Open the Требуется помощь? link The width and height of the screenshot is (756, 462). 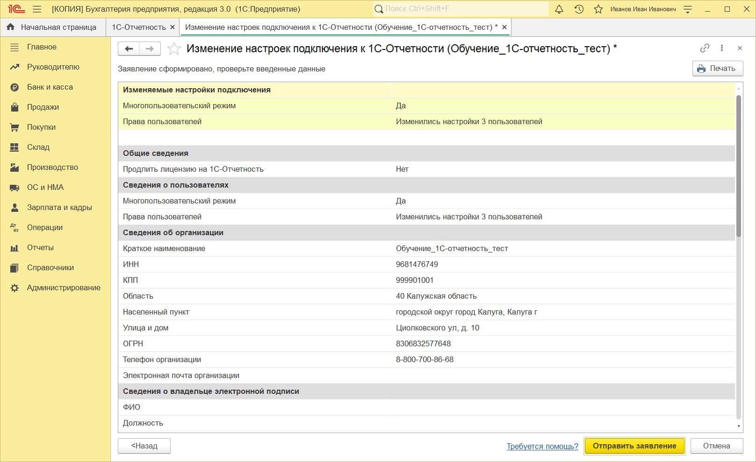tap(542, 446)
